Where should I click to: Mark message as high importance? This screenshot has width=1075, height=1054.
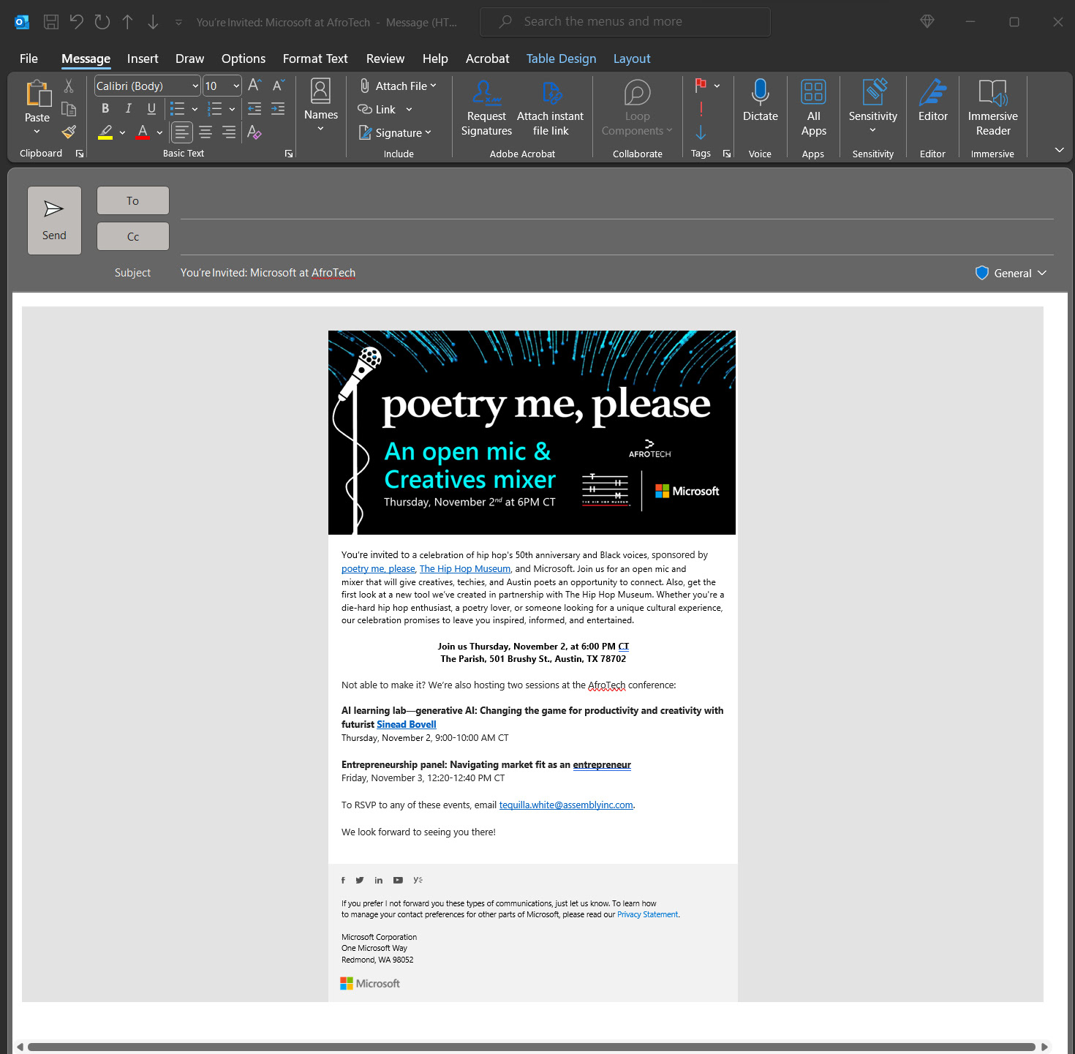pos(701,109)
